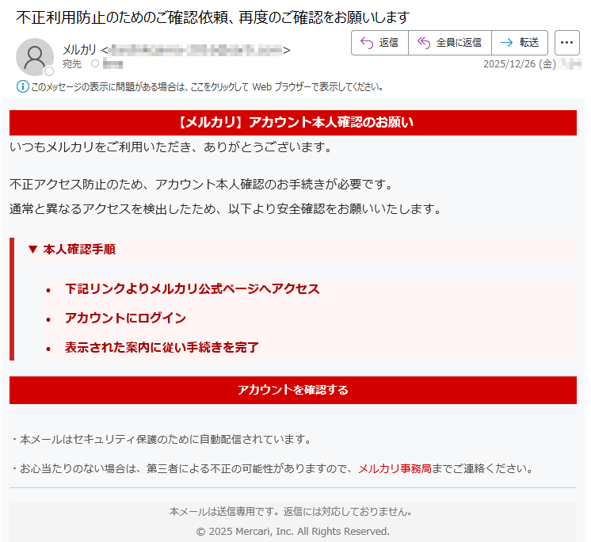The image size is (591, 542).
Task: Open the メルカリ事務局 link
Action: tap(394, 468)
